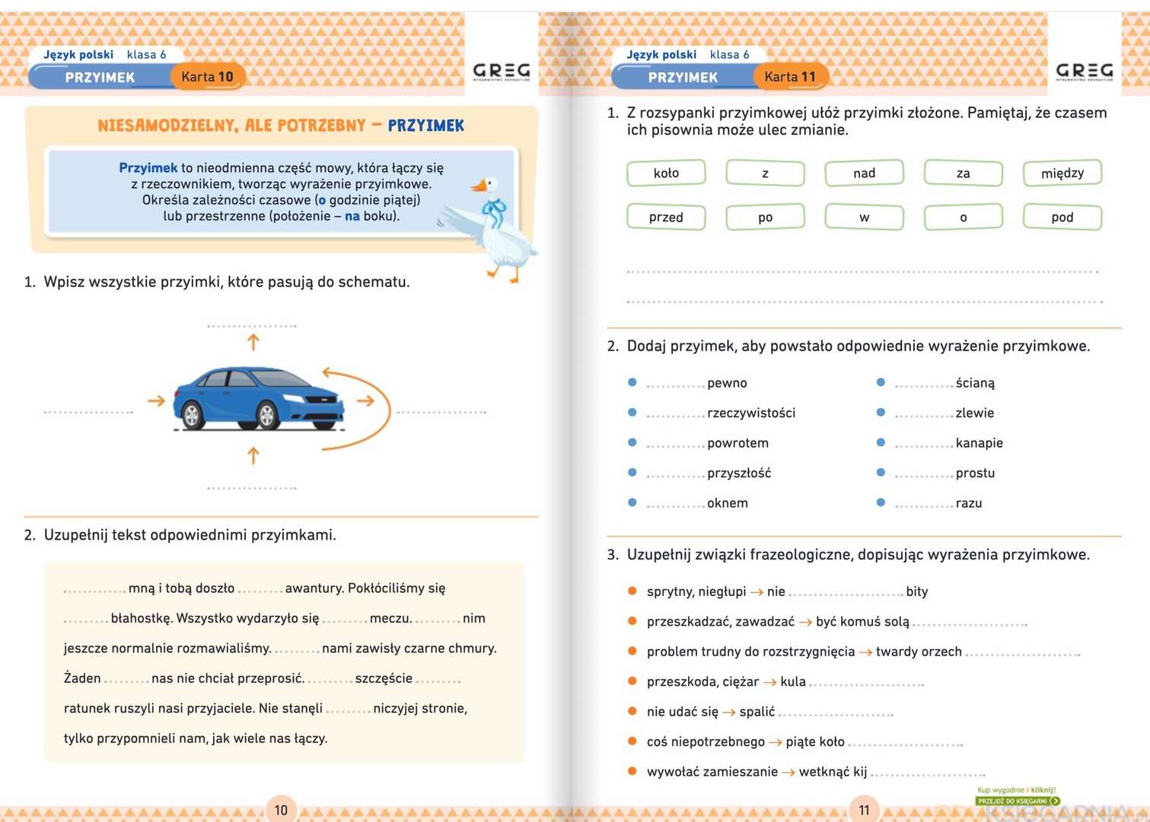Click the GREG logo on page 10
This screenshot has width=1150, height=822.
[x=501, y=71]
